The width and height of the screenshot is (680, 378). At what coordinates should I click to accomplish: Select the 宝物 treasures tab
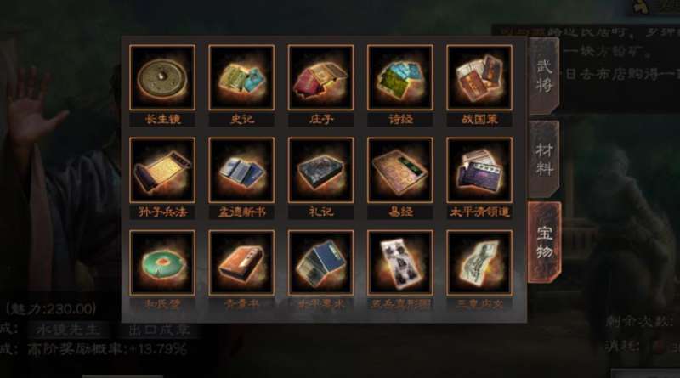[x=545, y=242]
